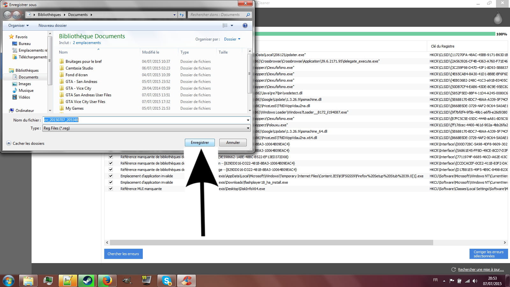Viewport: 510px width, 287px height.
Task: Collapse folders with Cacher les dossiers
Action: point(25,143)
